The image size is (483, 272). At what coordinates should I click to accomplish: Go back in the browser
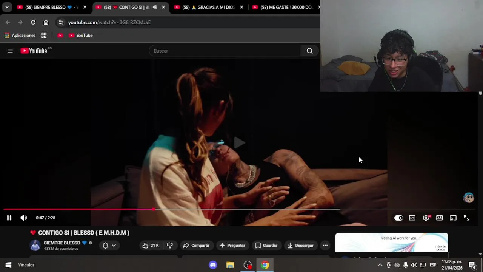(x=8, y=22)
